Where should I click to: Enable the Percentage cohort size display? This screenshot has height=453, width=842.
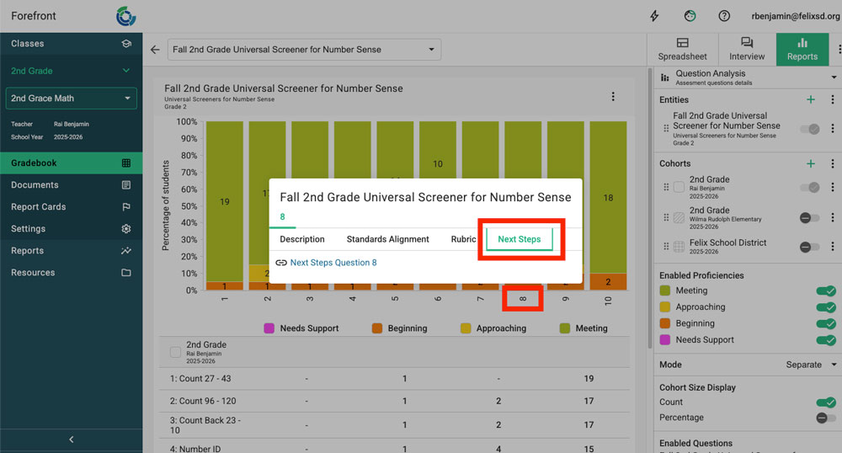pos(825,418)
